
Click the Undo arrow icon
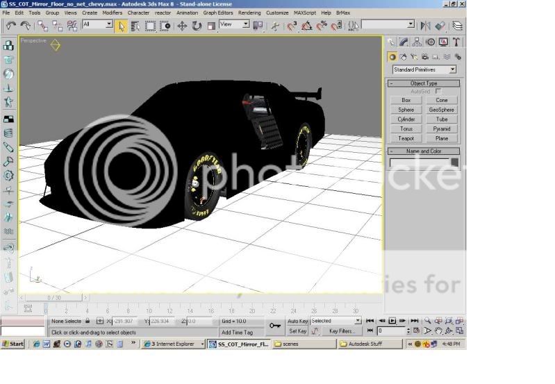click(x=10, y=26)
